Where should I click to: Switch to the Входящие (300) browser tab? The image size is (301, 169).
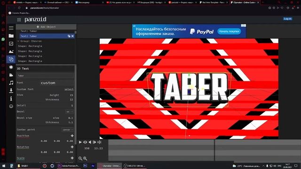pyautogui.click(x=151, y=2)
